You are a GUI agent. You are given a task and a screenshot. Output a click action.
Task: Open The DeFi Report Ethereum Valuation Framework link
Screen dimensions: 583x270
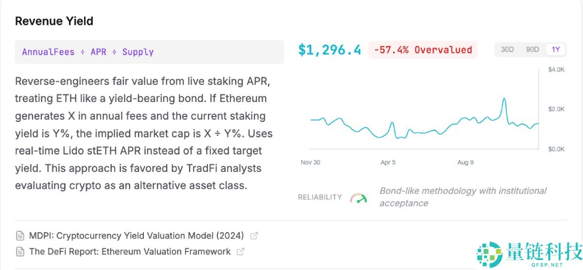click(x=130, y=252)
